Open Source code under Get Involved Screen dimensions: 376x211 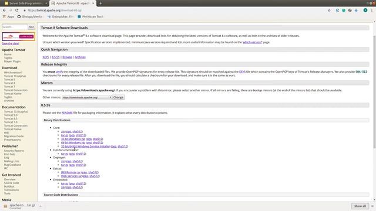click(12, 183)
